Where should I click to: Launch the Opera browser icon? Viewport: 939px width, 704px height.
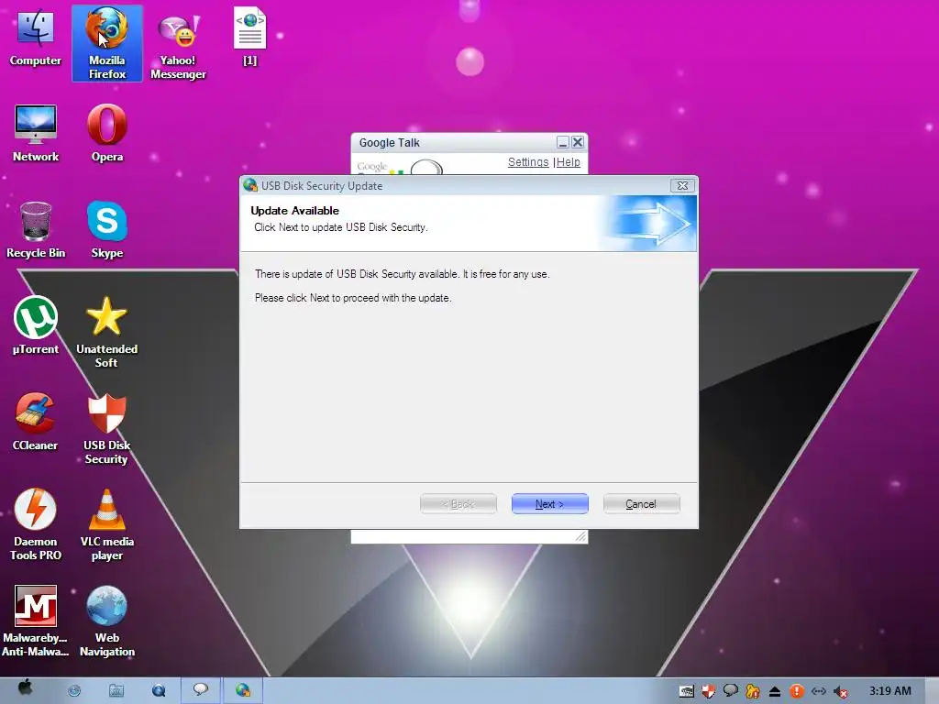pyautogui.click(x=107, y=133)
